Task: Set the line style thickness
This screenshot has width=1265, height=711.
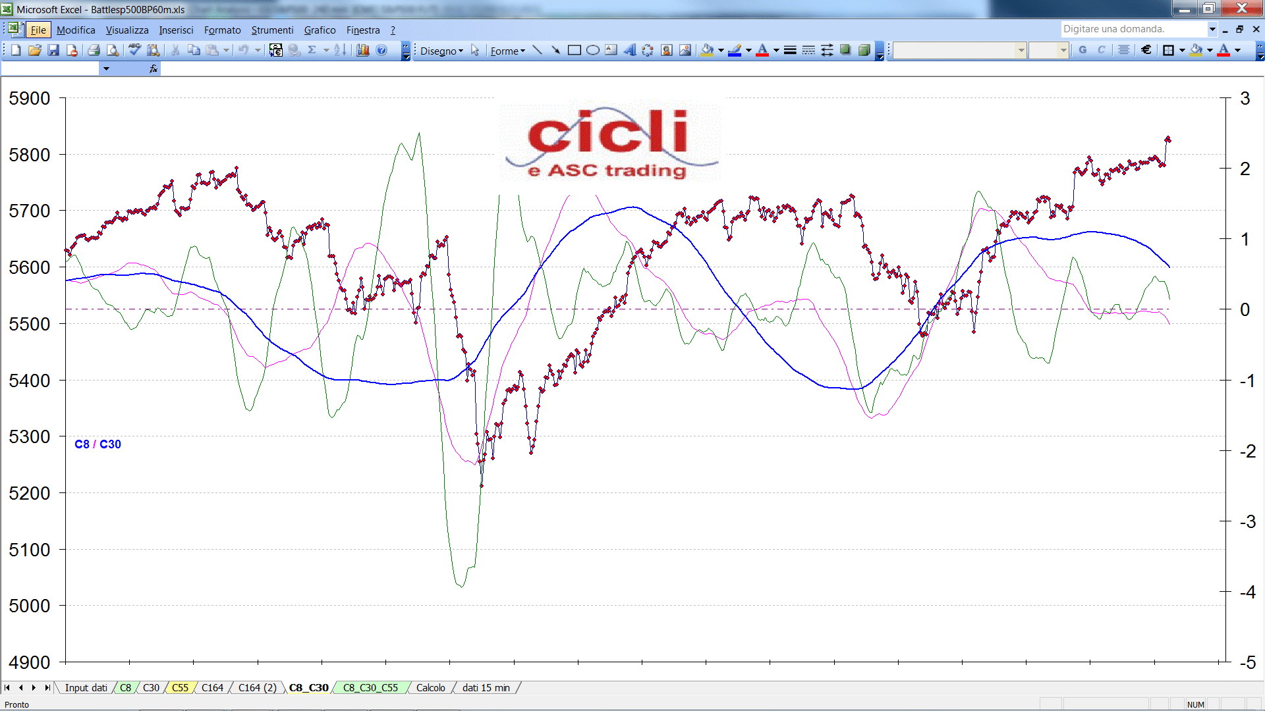Action: (790, 51)
